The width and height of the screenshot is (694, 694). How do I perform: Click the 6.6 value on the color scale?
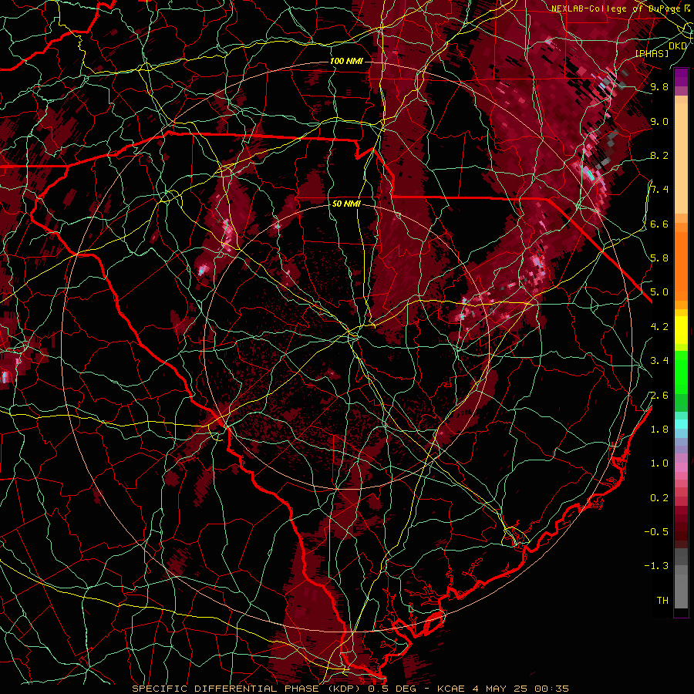point(659,224)
